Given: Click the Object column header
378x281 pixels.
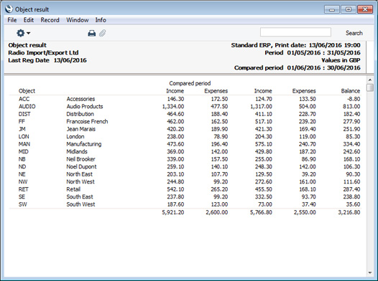Looking at the screenshot, I should pyautogui.click(x=27, y=91).
